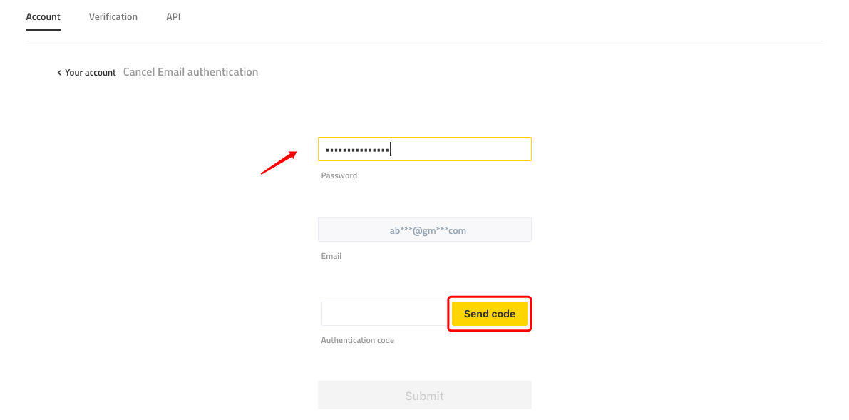This screenshot has width=849, height=420.
Task: Click the red arrow pointing at password
Action: pyautogui.click(x=279, y=162)
